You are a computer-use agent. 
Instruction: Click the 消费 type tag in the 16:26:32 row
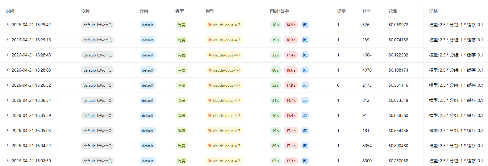pos(181,85)
